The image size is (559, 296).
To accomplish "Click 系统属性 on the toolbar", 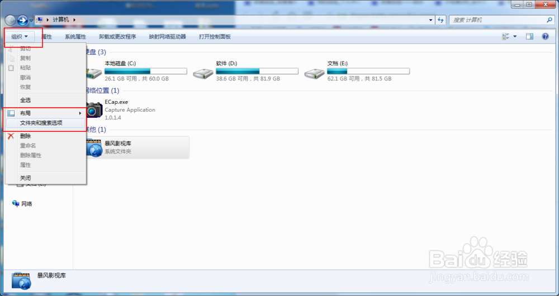I will (75, 36).
